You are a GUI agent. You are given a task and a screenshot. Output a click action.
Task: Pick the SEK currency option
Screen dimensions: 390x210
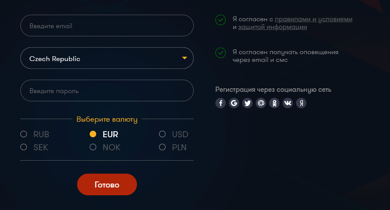pos(24,147)
